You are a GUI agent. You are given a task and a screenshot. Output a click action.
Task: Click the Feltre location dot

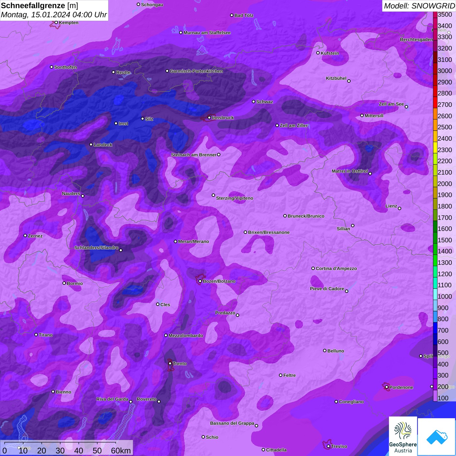tap(281, 375)
